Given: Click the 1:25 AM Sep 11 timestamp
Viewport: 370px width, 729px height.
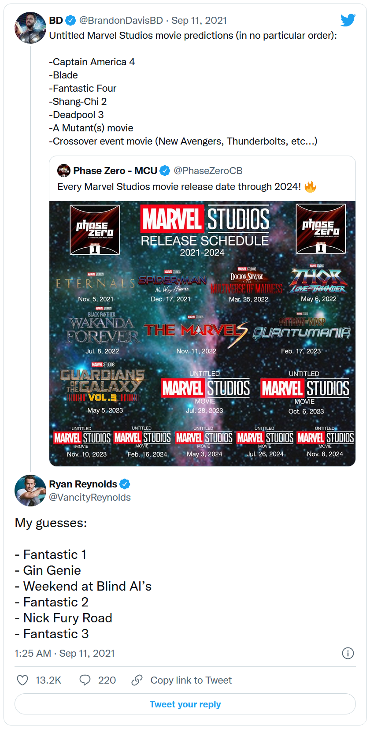Looking at the screenshot, I should click(65, 653).
